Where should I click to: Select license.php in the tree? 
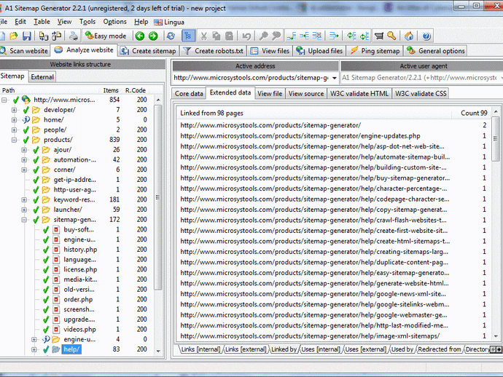80,269
